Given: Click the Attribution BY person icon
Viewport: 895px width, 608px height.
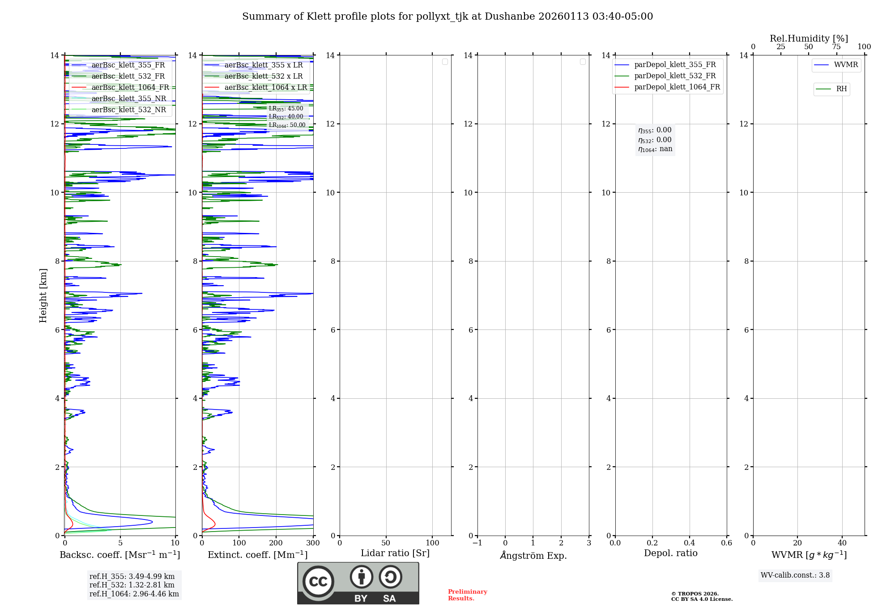Looking at the screenshot, I should coord(361,577).
